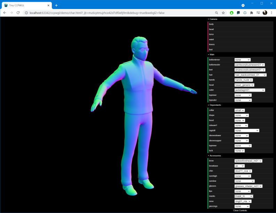Open the sleeveslower dropdown
The width and height of the screenshot is (276, 213).
point(242,136)
